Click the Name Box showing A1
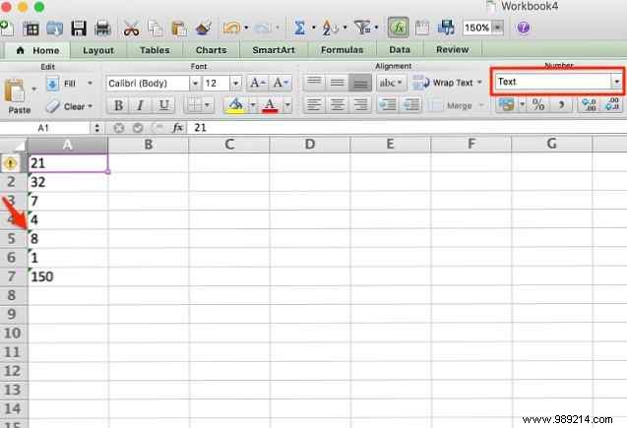 pos(44,128)
